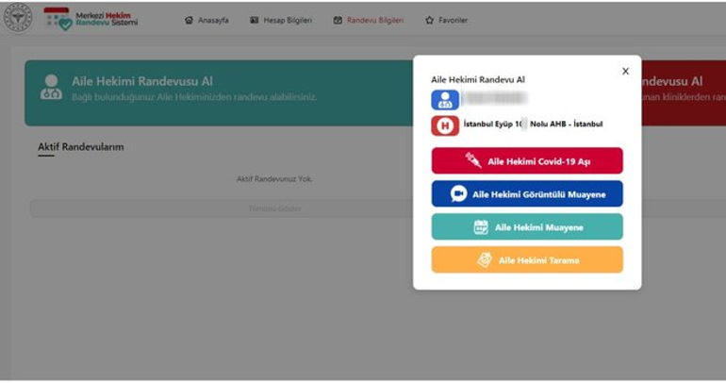Click the doctor icon on teal banner
This screenshot has height=383, width=726.
[x=51, y=88]
